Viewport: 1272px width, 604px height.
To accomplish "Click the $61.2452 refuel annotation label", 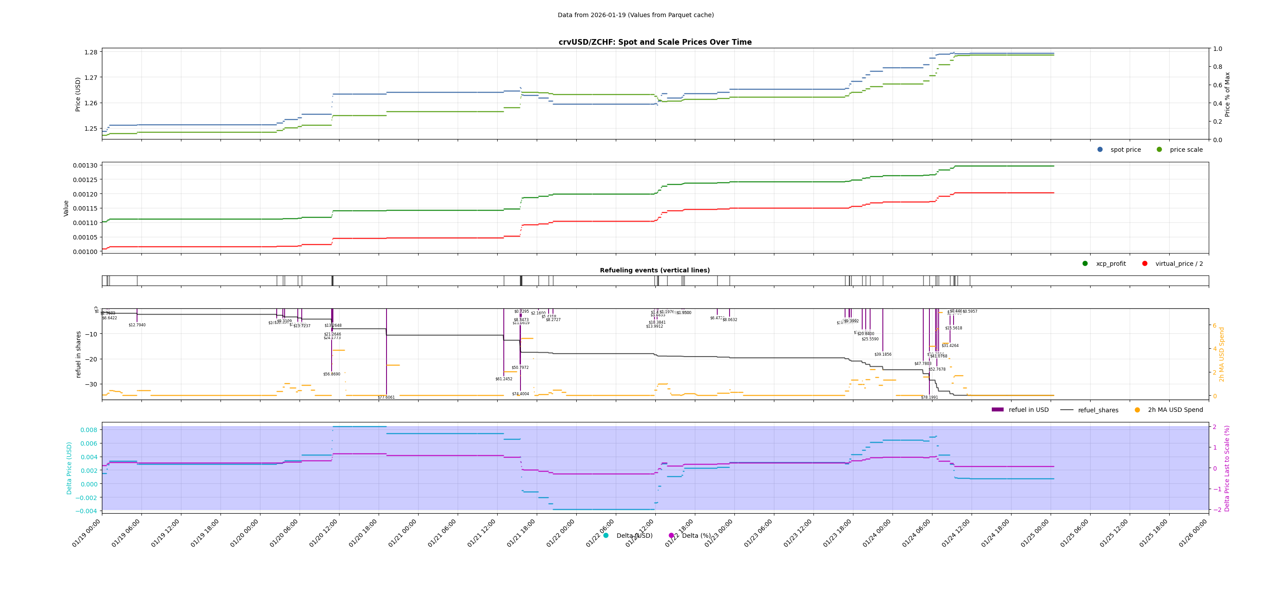I will tap(504, 379).
